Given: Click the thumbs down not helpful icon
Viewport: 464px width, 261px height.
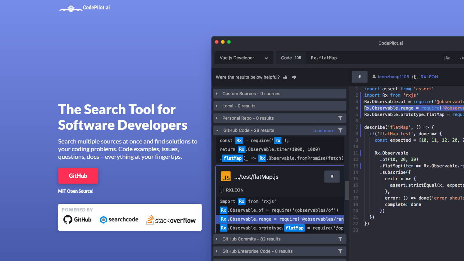Looking at the screenshot, I should click(294, 77).
